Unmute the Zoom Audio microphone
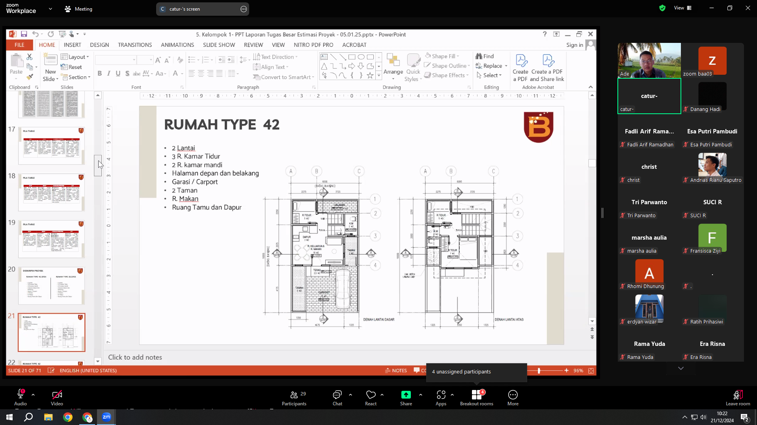757x425 pixels. pos(21,398)
